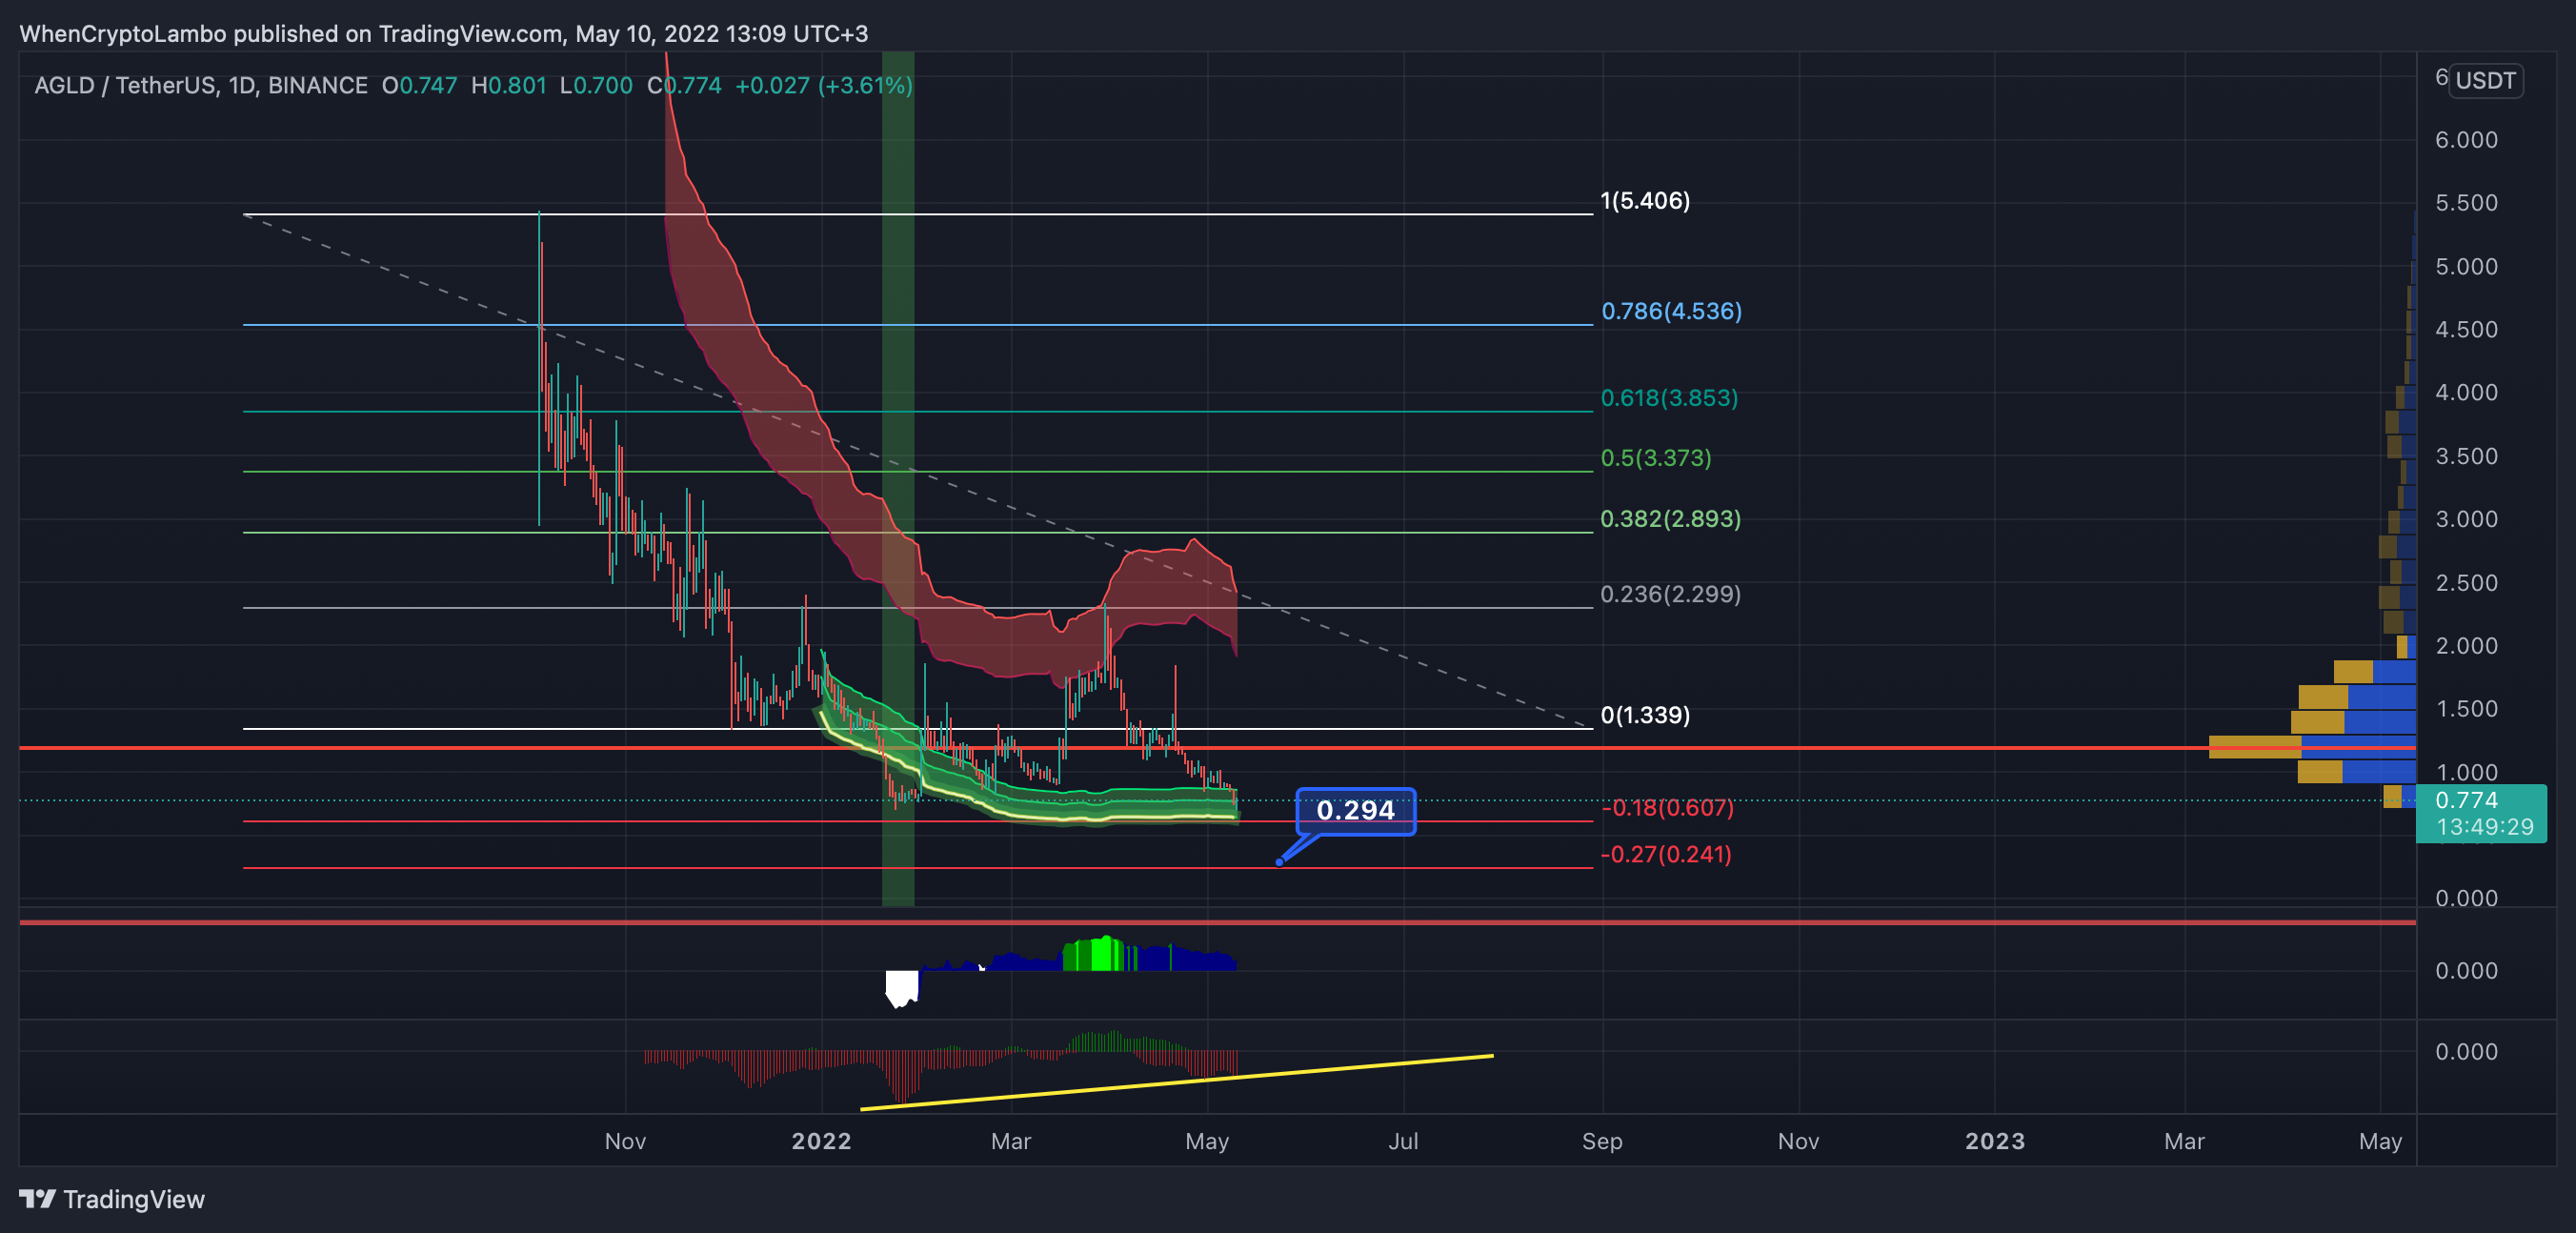The image size is (2576, 1233).
Task: Click the 0.294 price callout label
Action: (x=1355, y=810)
